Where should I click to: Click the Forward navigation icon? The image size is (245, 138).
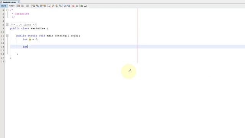pos(28,6)
